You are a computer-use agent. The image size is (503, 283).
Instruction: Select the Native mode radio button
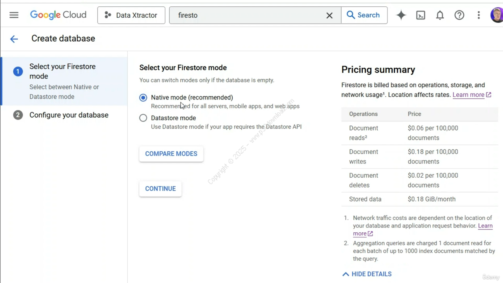143,97
